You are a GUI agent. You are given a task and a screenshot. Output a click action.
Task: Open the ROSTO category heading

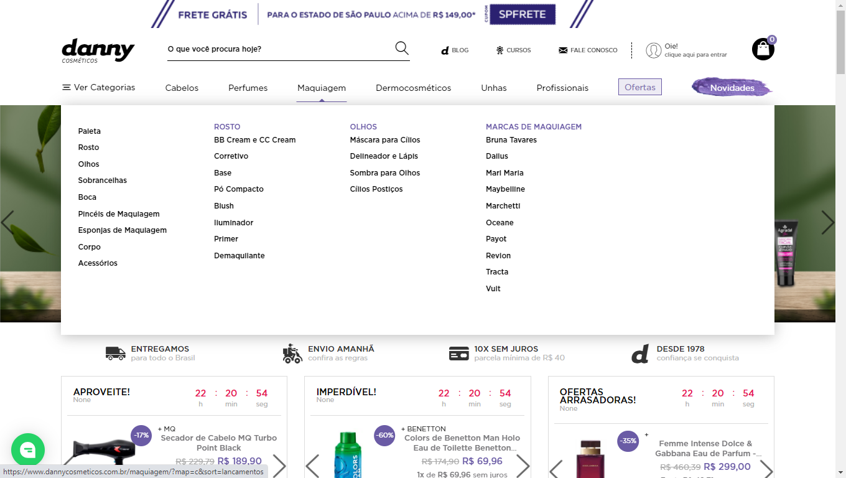click(227, 126)
